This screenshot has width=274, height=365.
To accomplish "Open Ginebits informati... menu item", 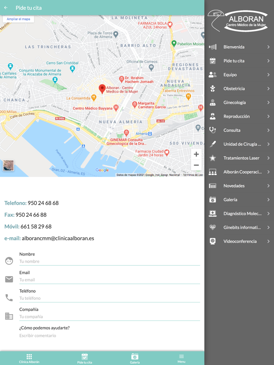I will [x=239, y=227].
